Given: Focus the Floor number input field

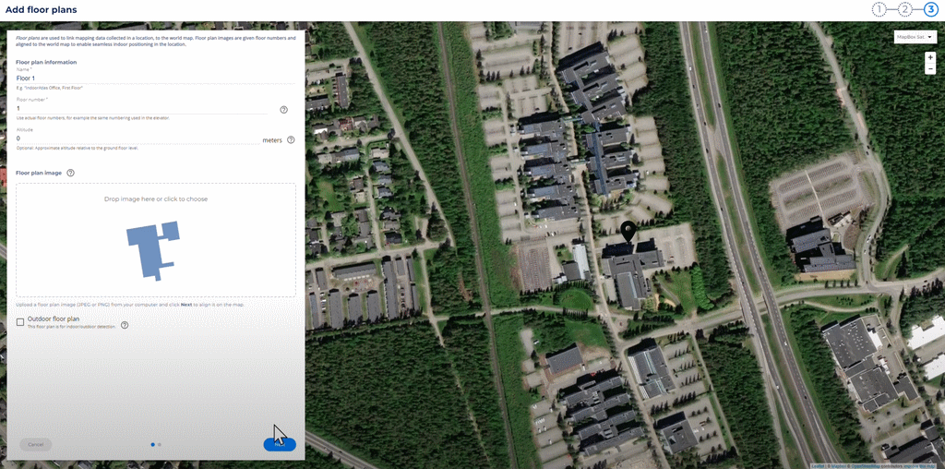Looking at the screenshot, I should tap(138, 109).
